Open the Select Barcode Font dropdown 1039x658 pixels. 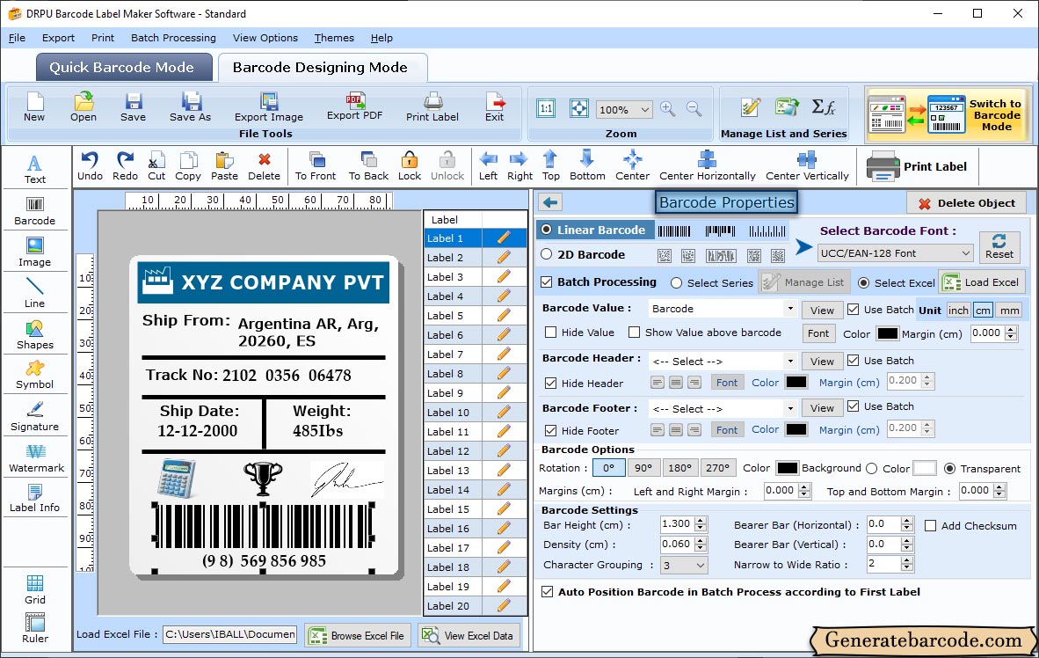(895, 253)
